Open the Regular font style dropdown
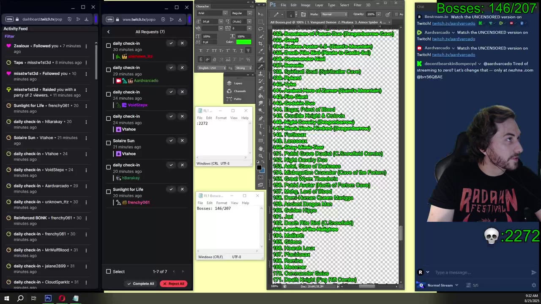The image size is (541, 304). click(249, 13)
